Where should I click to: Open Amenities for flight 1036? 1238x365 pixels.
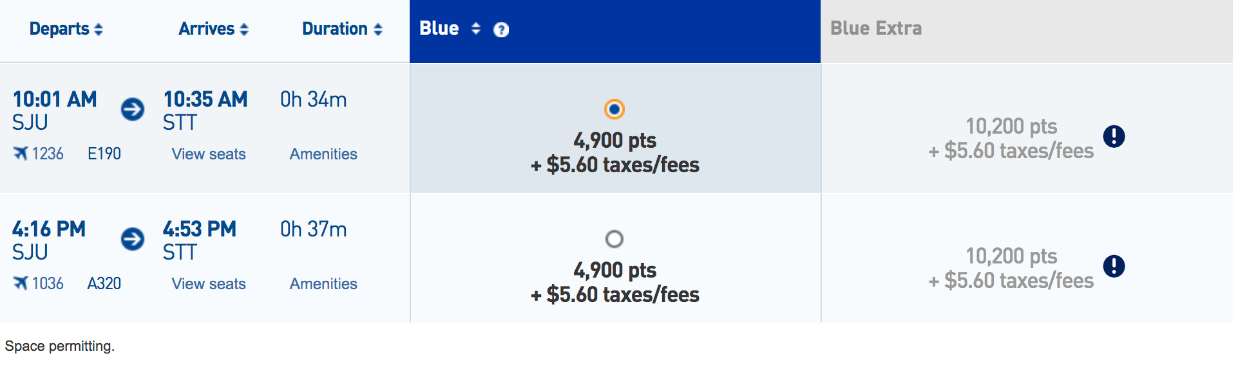323,284
